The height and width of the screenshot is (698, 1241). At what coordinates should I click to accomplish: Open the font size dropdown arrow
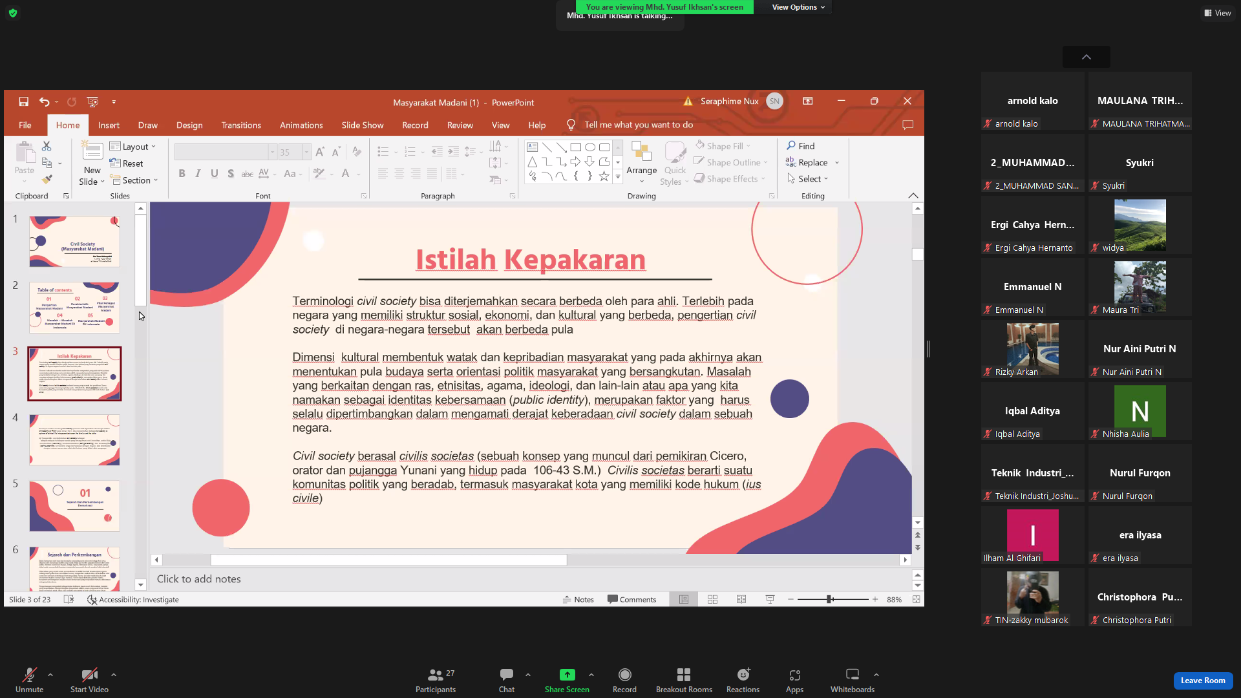(x=306, y=153)
